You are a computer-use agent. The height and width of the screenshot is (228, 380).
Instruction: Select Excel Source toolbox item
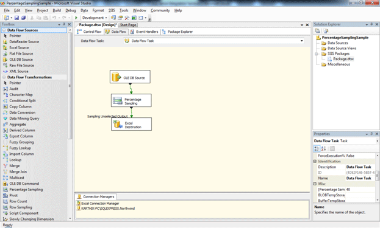tap(19, 48)
